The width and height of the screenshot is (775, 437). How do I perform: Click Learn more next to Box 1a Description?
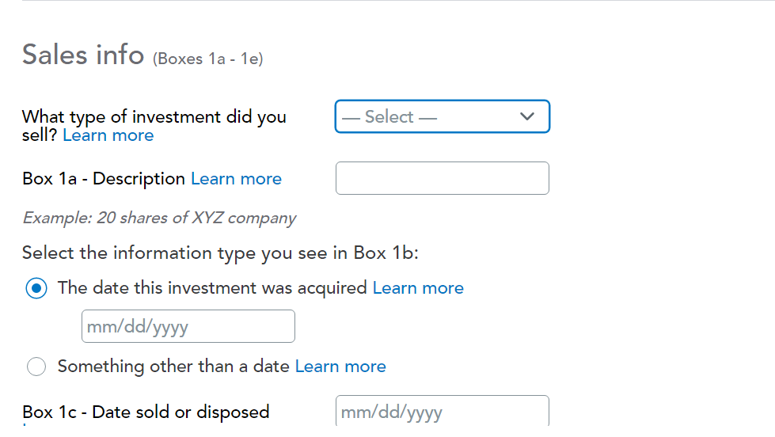[236, 179]
